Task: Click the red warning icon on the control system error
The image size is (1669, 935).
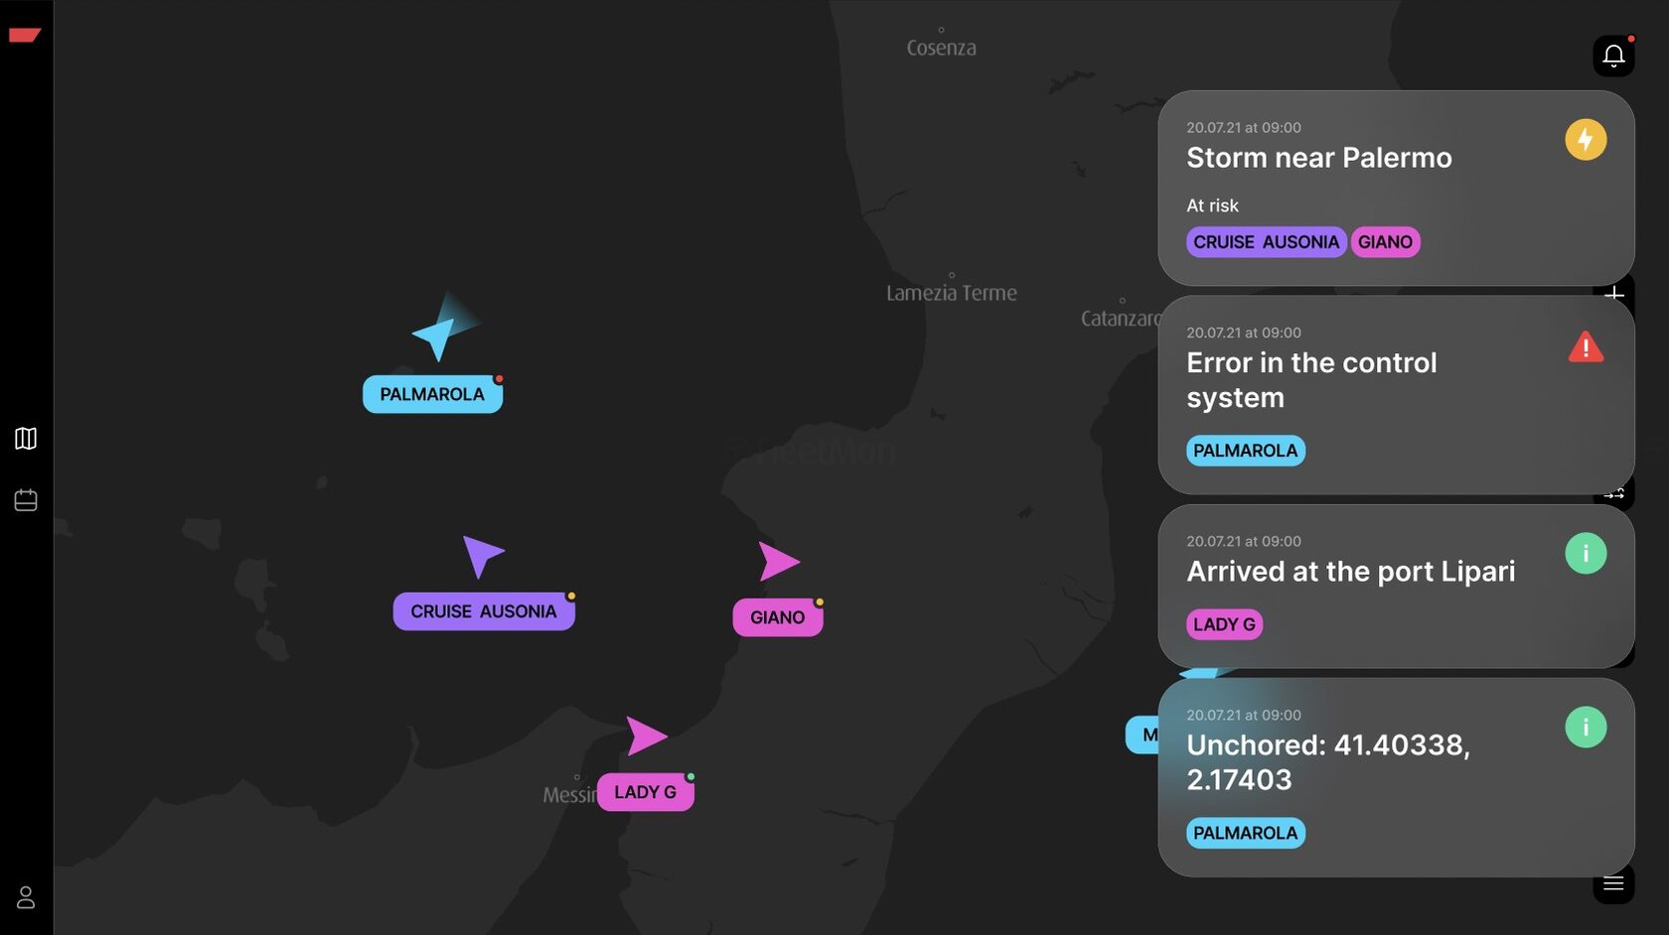Action: [1588, 347]
